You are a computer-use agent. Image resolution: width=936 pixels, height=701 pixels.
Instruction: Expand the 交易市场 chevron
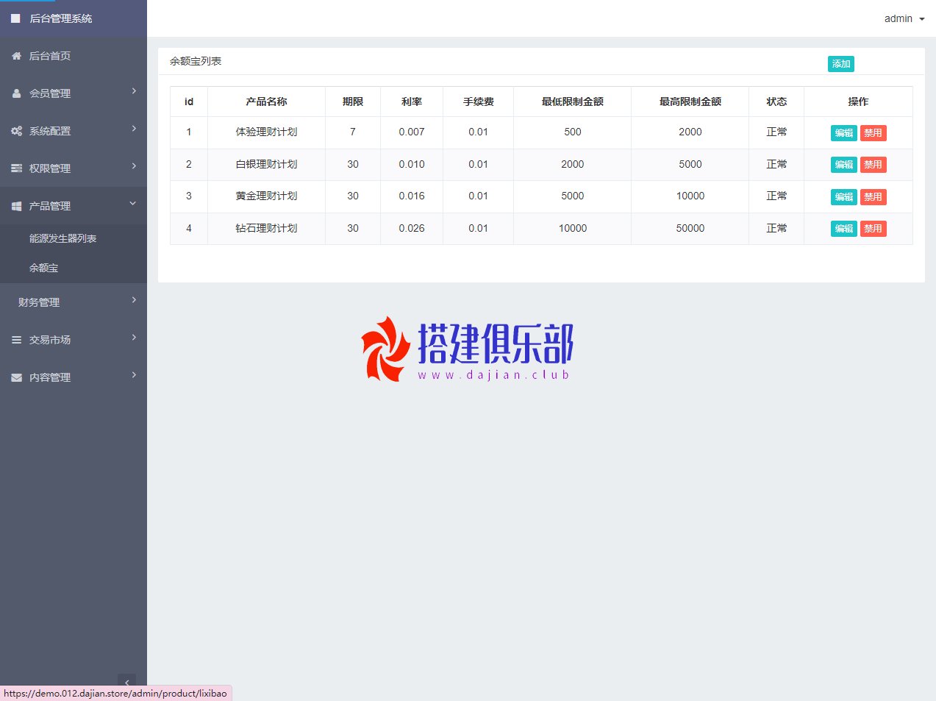[x=134, y=338]
